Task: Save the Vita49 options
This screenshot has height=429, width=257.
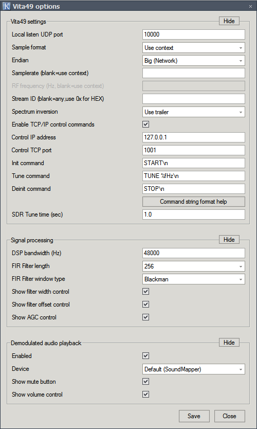Action: [194, 416]
